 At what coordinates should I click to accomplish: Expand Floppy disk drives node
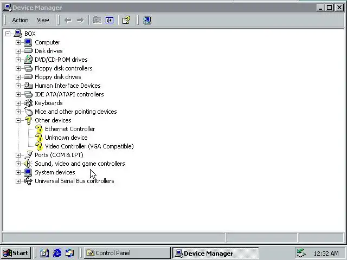click(x=18, y=77)
